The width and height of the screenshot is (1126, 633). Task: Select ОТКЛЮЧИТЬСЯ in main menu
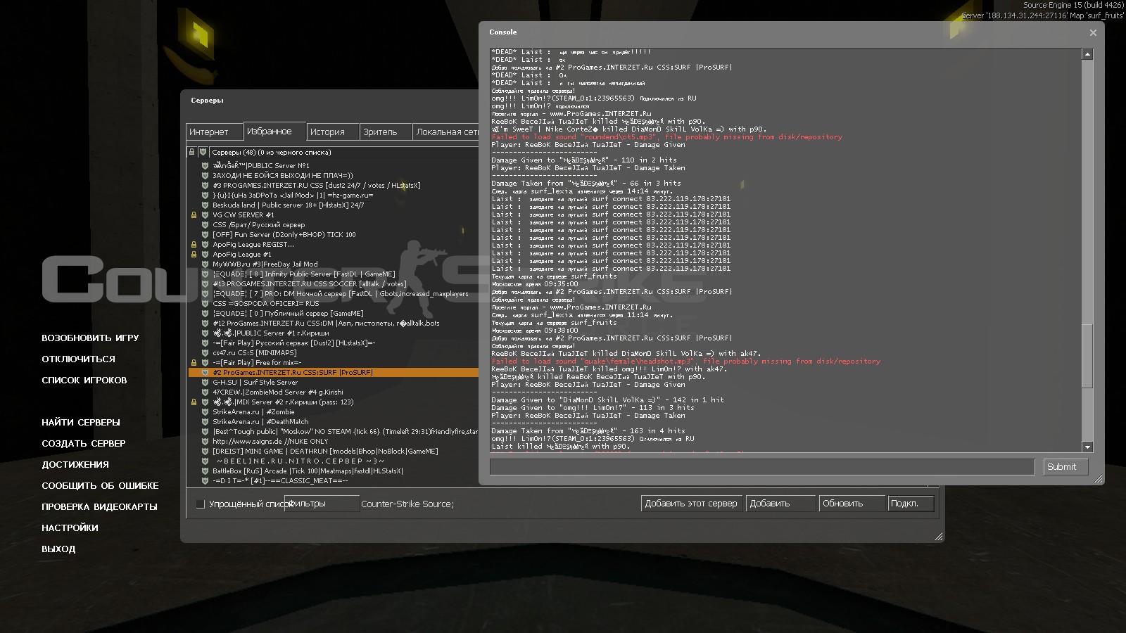(78, 359)
